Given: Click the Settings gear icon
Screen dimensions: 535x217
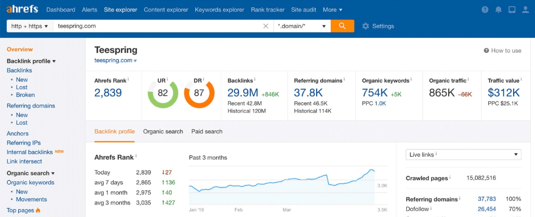Looking at the screenshot, I should tap(366, 26).
